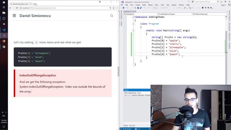This screenshot has height=130, width=231.
Task: Open the Team menu in Visual Studio
Action: tap(156, 5)
